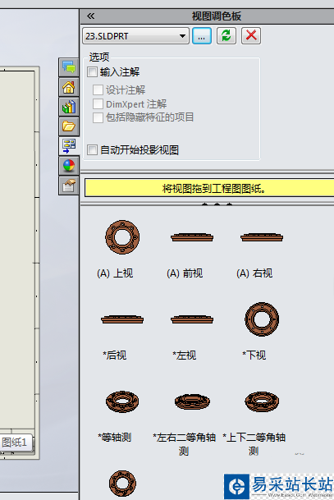Open the File Explorer folder tab
The image size is (334, 500).
(69, 126)
